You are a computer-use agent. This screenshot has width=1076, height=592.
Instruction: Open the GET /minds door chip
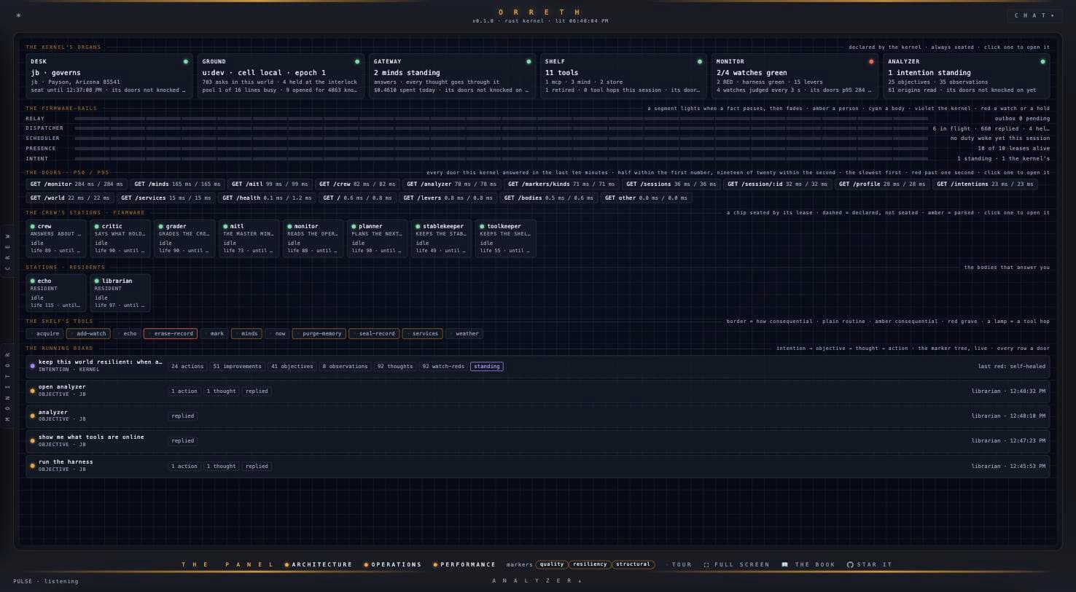point(177,184)
